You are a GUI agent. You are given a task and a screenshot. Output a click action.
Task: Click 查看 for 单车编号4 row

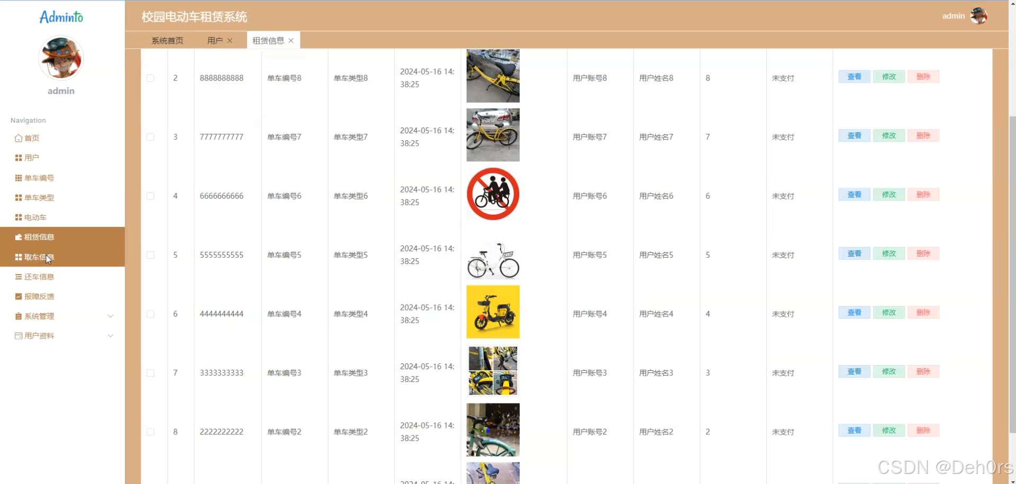(x=854, y=313)
